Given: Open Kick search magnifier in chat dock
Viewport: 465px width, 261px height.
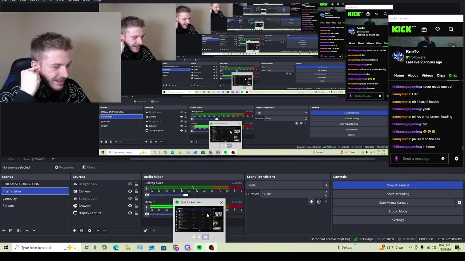Looking at the screenshot, I should 451,29.
